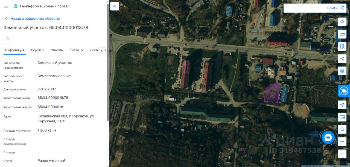Open the hamburger main menu
Viewport: 350px width, 167px height.
coord(6,6)
